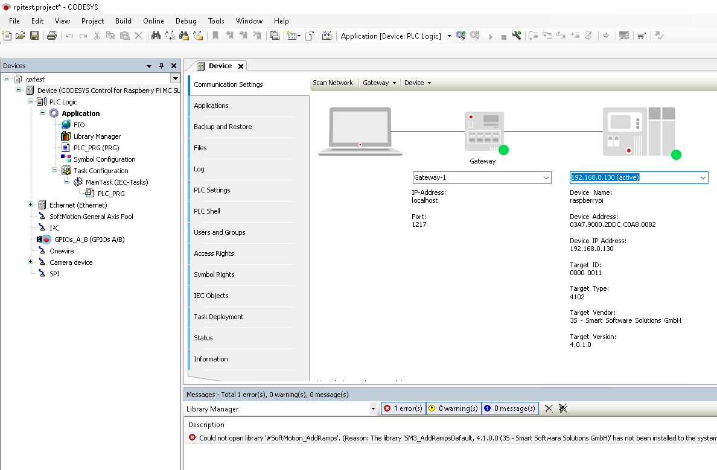Open the Application [Device: PLC Logic] dropdown
This screenshot has width=717, height=470.
coord(449,36)
